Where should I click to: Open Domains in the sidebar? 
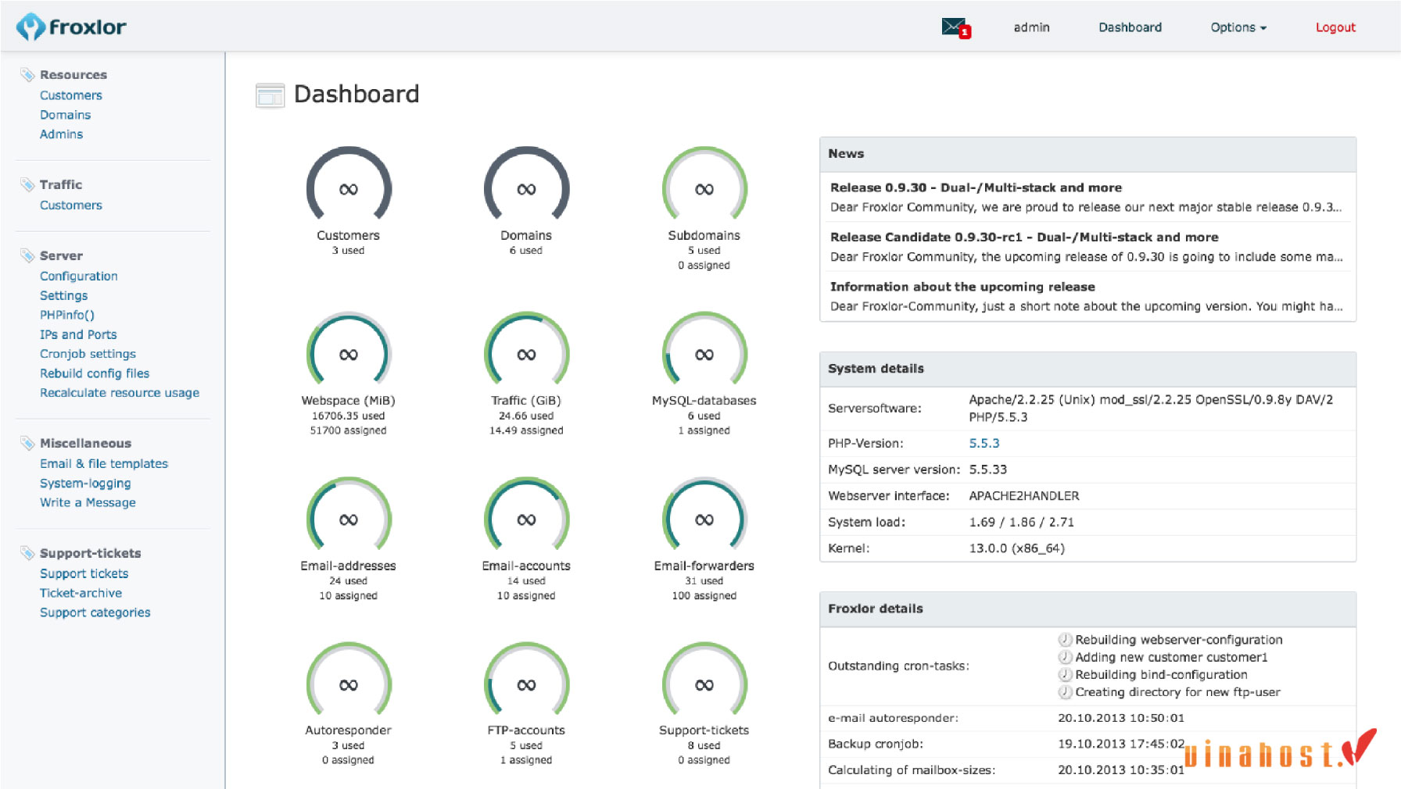coord(66,115)
